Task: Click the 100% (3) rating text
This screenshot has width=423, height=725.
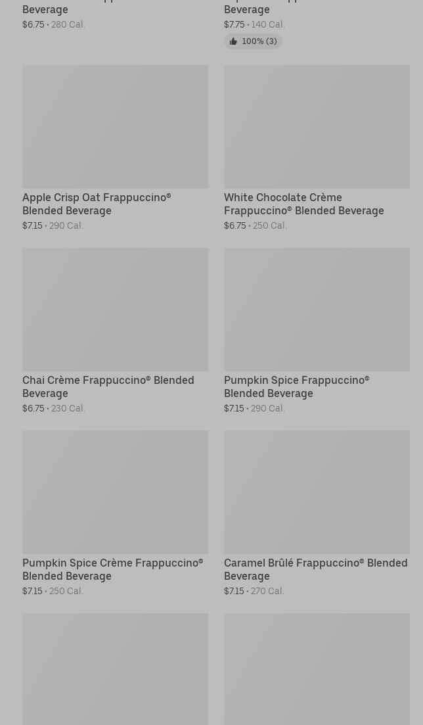Action: pyautogui.click(x=259, y=41)
